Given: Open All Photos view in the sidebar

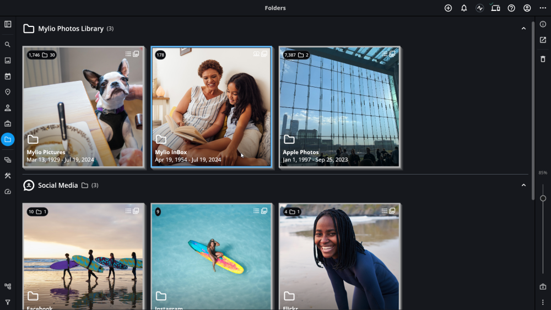Looking at the screenshot, I should [x=8, y=61].
